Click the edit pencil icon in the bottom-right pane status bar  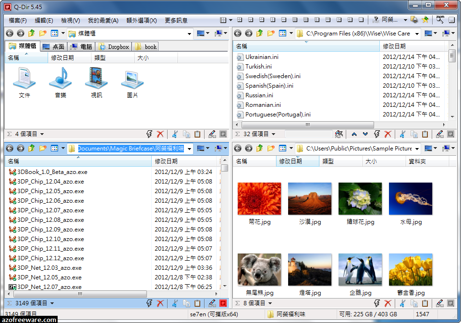click(440, 303)
